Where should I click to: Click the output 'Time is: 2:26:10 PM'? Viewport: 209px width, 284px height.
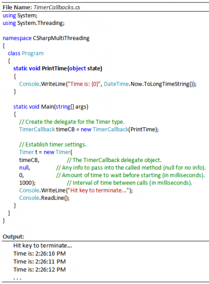tap(39, 254)
